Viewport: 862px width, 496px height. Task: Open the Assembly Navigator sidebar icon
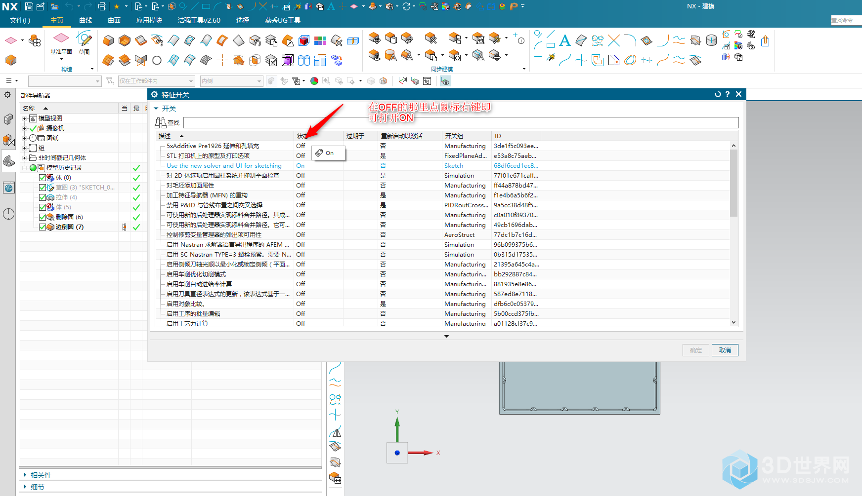point(8,119)
